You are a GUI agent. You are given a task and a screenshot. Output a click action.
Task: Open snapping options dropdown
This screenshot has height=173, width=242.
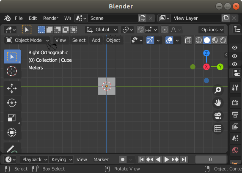(x=151, y=30)
